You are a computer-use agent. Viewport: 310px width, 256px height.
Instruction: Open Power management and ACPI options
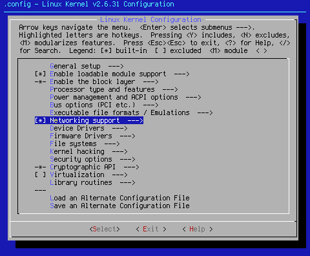125,97
